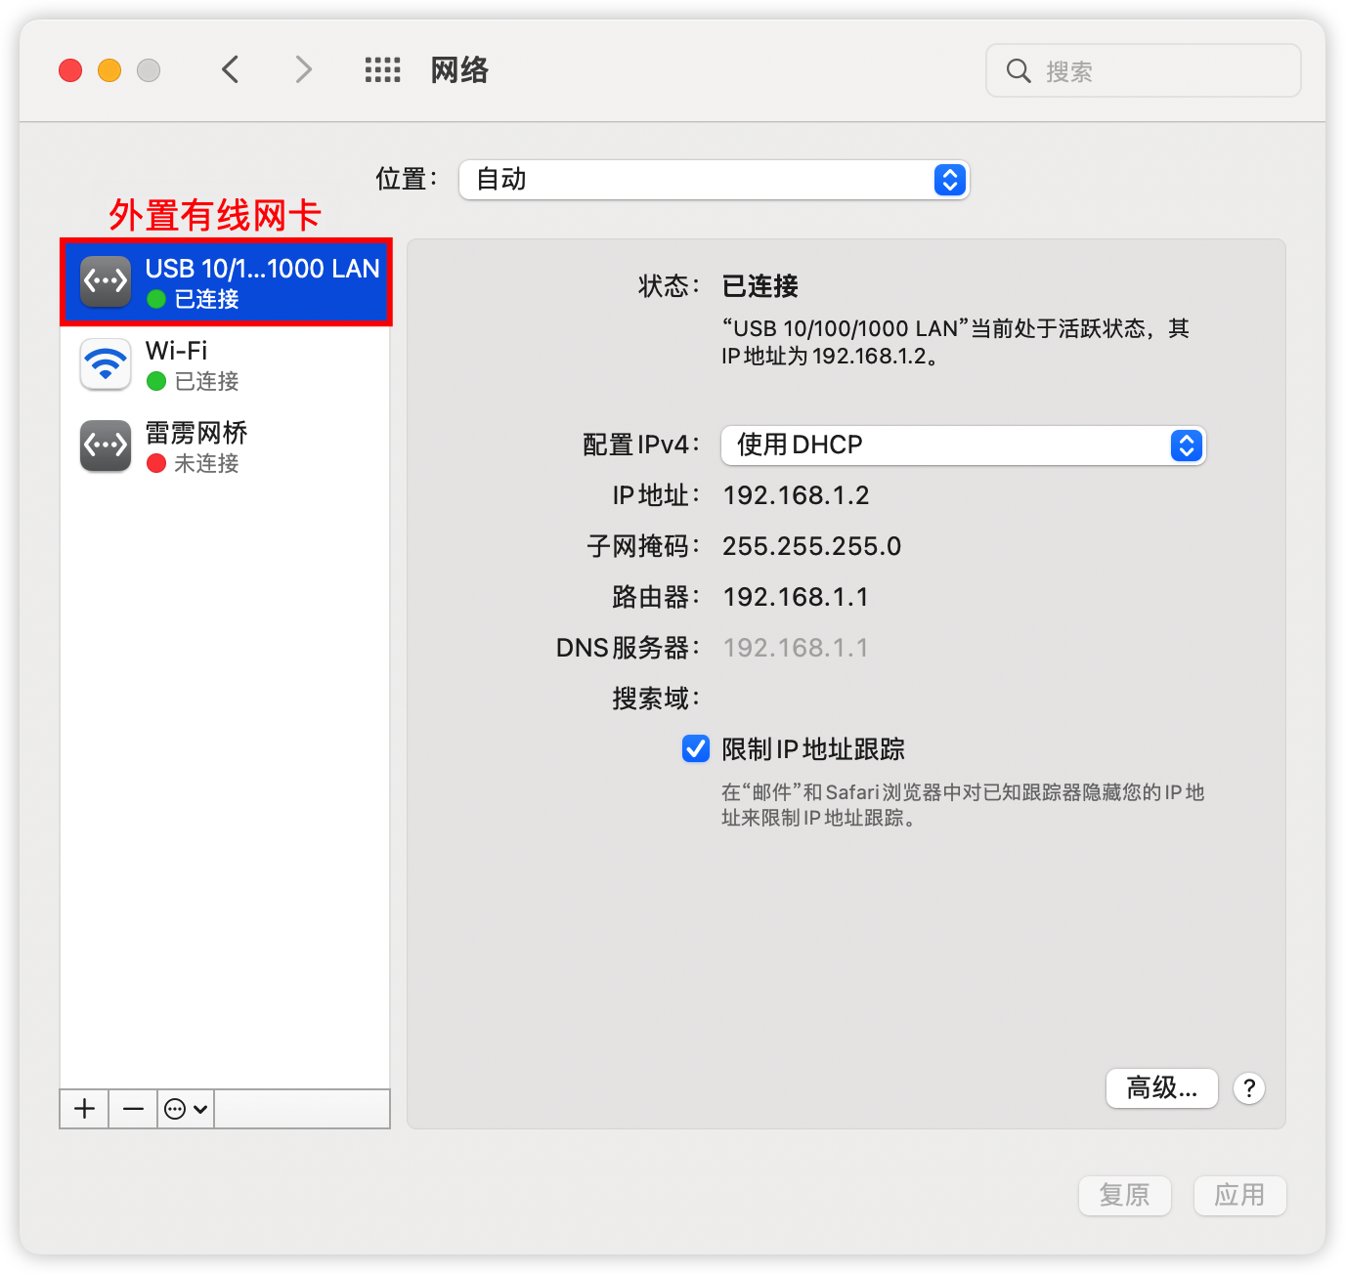Viewport: 1345px width, 1274px height.
Task: Open the 配置 IPv4 DHCP dropdown
Action: click(963, 446)
